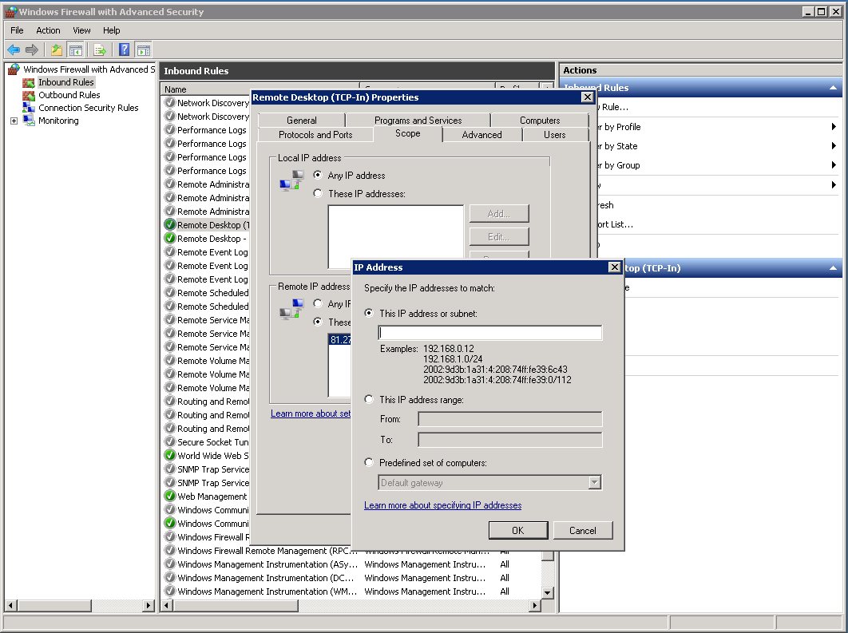Click the Local IP address Add... button
Viewport: 848px width, 633px height.
(x=498, y=213)
